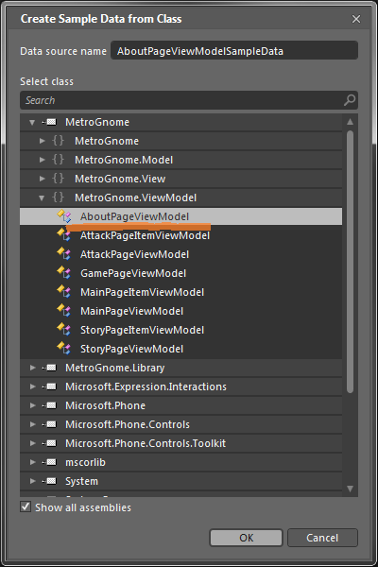Click the class list scrollbar thumb

click(350, 261)
